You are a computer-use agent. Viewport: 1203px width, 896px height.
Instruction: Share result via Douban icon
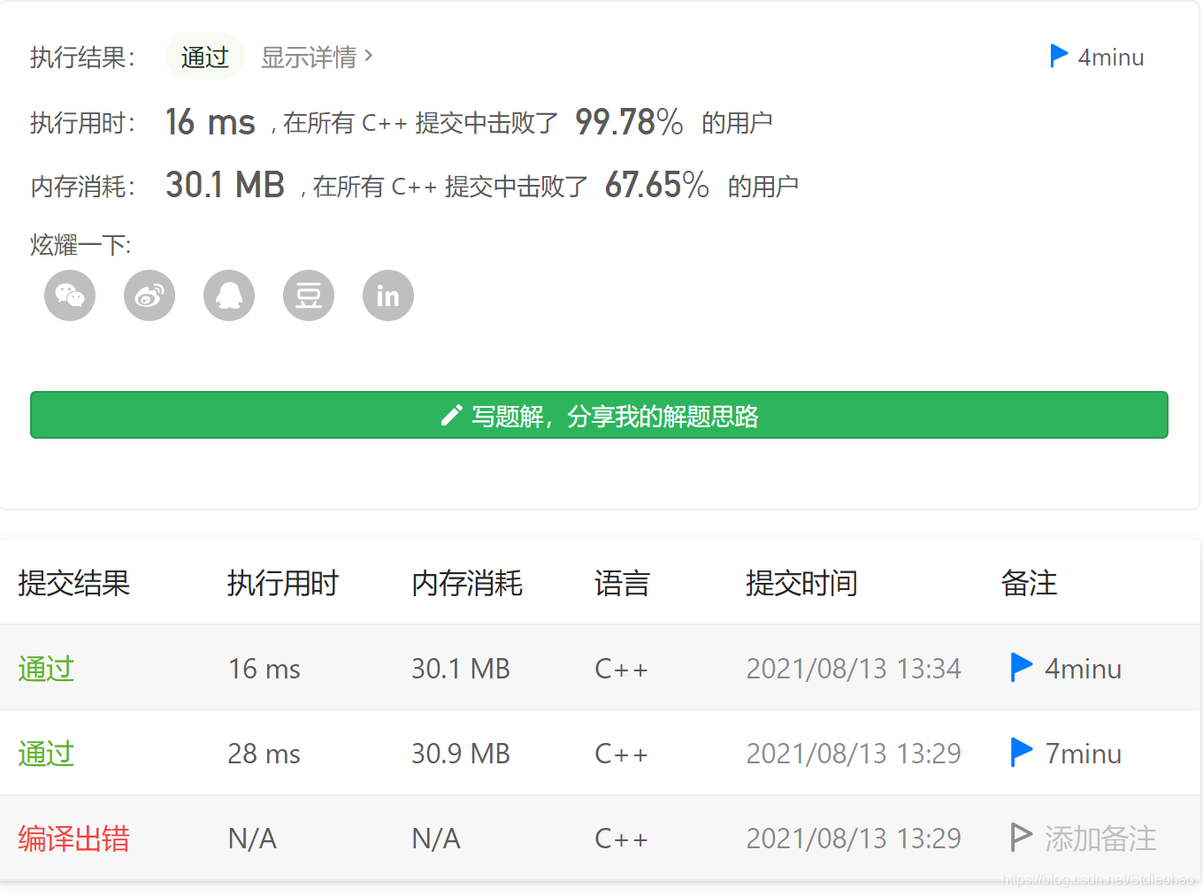coord(309,295)
